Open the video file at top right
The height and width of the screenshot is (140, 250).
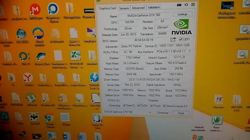(227, 6)
